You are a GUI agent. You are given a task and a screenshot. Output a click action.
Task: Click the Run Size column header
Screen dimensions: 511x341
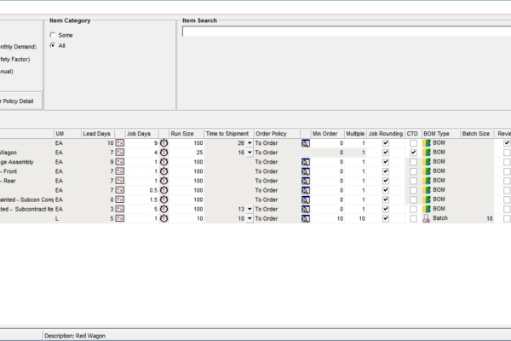click(x=187, y=134)
